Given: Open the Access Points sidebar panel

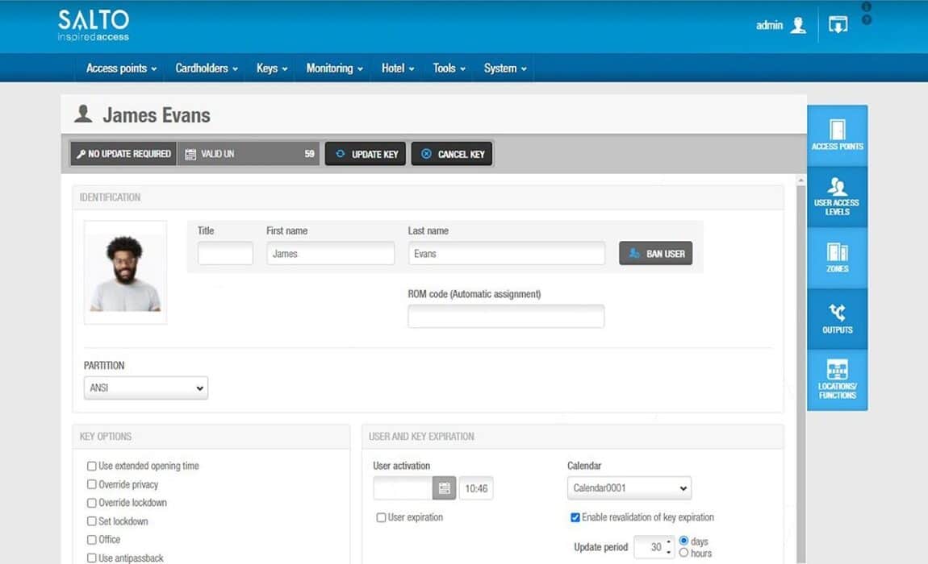Looking at the screenshot, I should [x=837, y=136].
